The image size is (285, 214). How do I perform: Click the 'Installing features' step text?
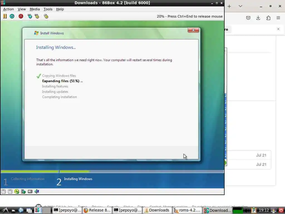click(x=55, y=86)
